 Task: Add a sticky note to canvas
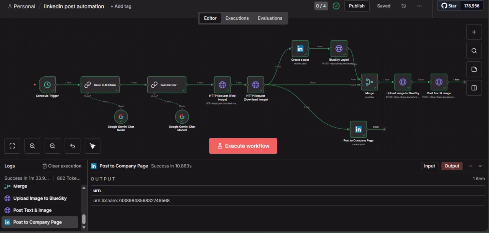[474, 69]
